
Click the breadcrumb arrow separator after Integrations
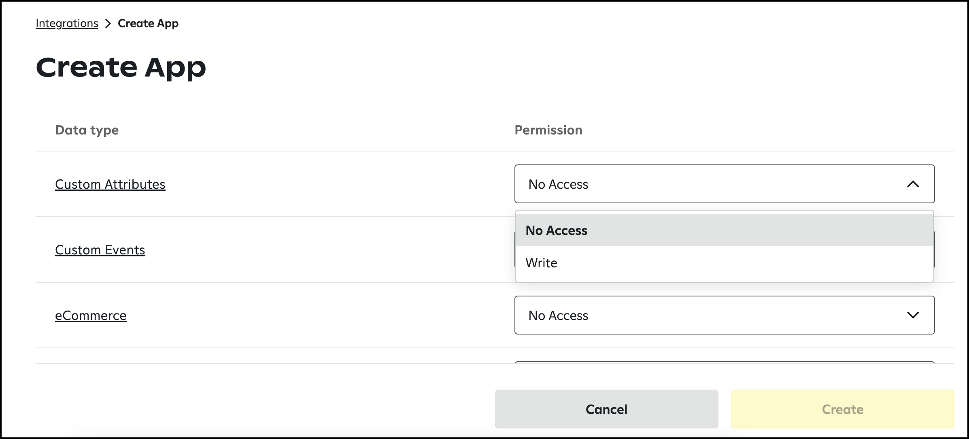(x=108, y=23)
